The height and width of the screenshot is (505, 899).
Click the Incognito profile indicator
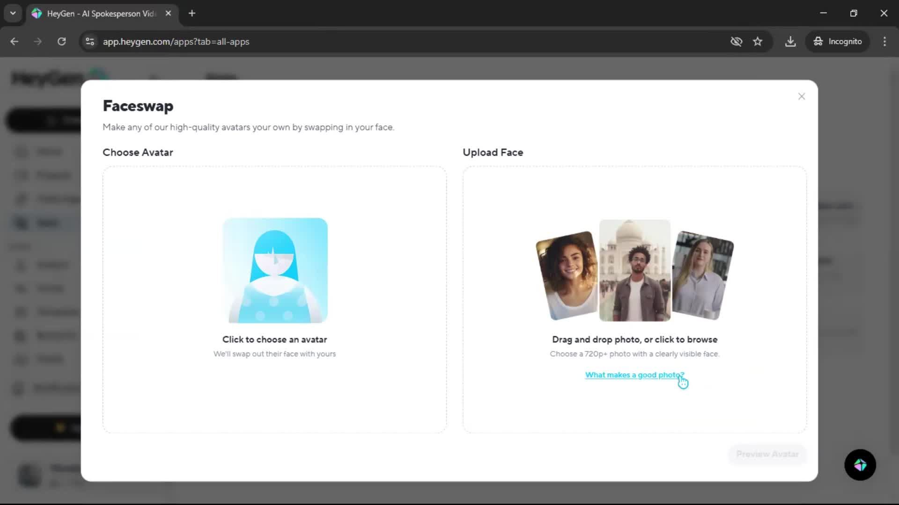(x=838, y=42)
